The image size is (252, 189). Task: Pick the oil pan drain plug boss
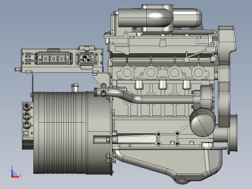point(182,179)
